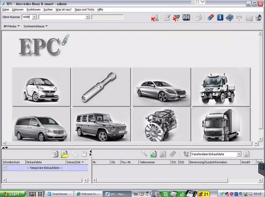
Task: Select the socket wrench tool thumbnail
Action: click(101, 87)
